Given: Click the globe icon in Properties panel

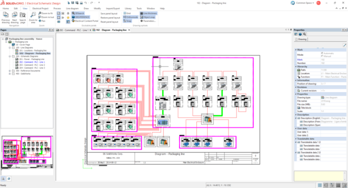Looking at the screenshot, I should 300,34.
